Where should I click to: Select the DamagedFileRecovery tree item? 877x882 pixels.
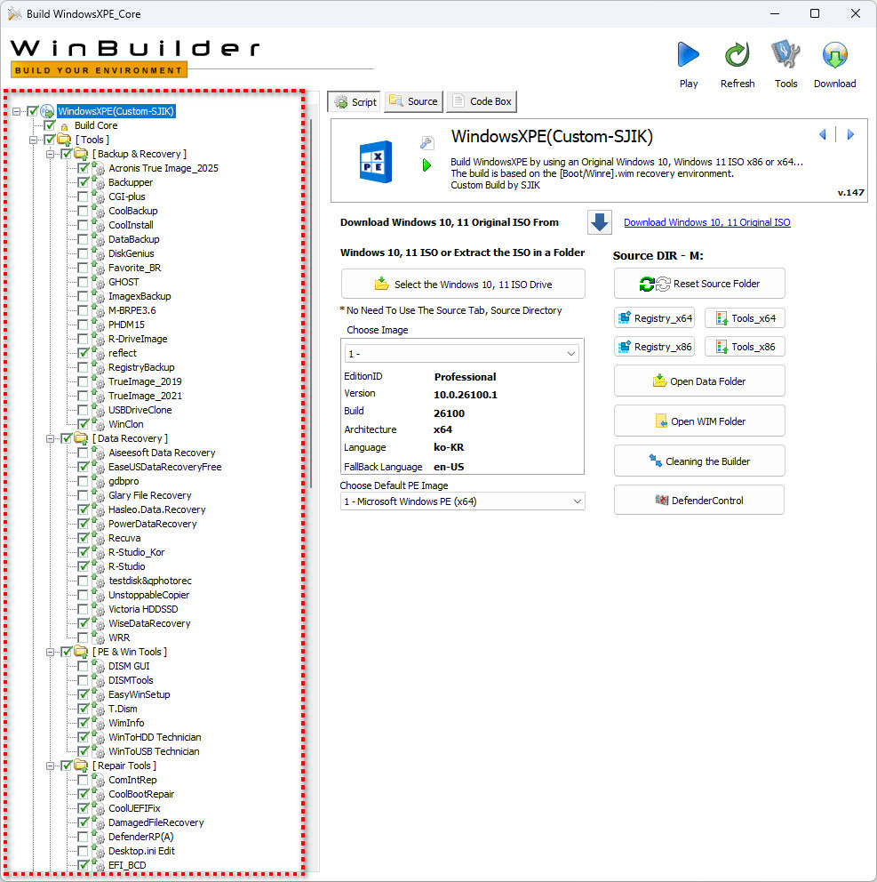pos(156,822)
